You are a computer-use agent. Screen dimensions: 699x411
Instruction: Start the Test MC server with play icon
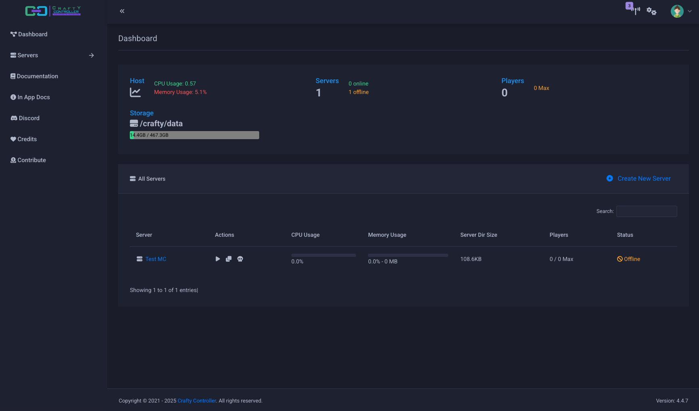click(218, 259)
